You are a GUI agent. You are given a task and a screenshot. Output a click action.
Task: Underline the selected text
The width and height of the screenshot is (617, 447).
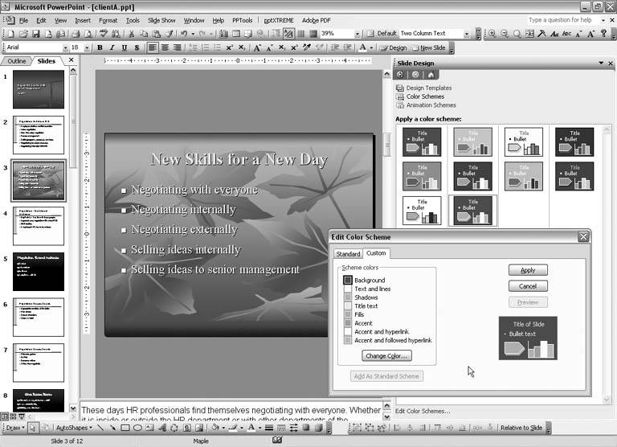(x=125, y=47)
